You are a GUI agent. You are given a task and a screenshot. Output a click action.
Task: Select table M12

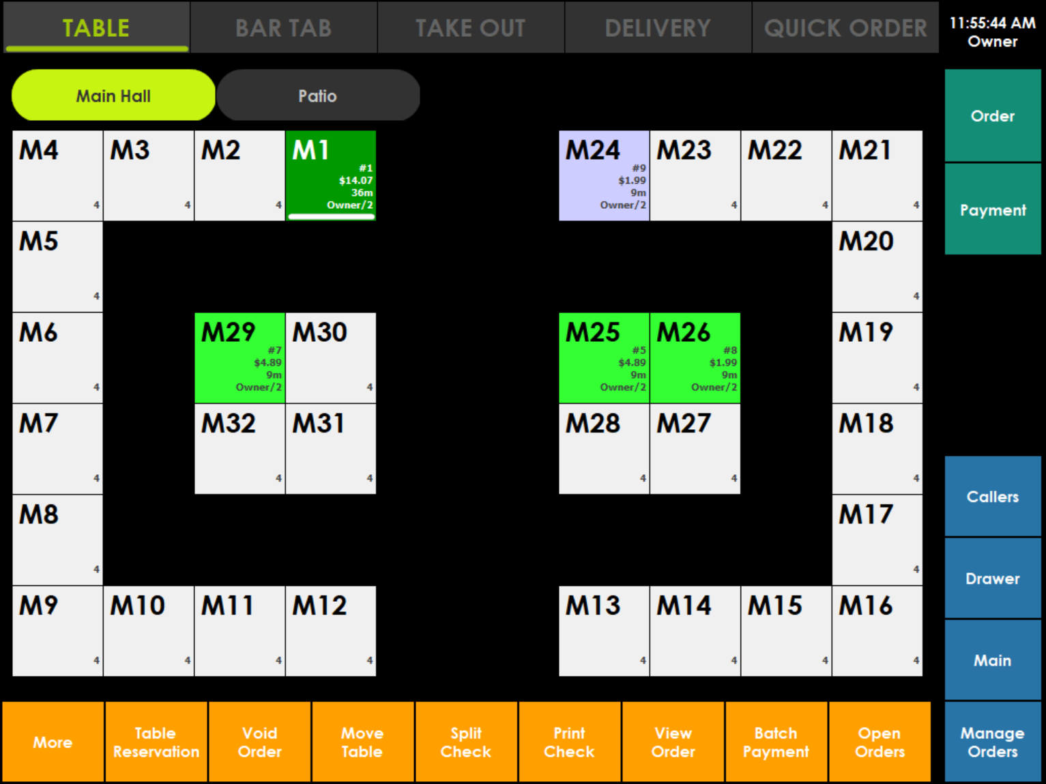(x=331, y=631)
